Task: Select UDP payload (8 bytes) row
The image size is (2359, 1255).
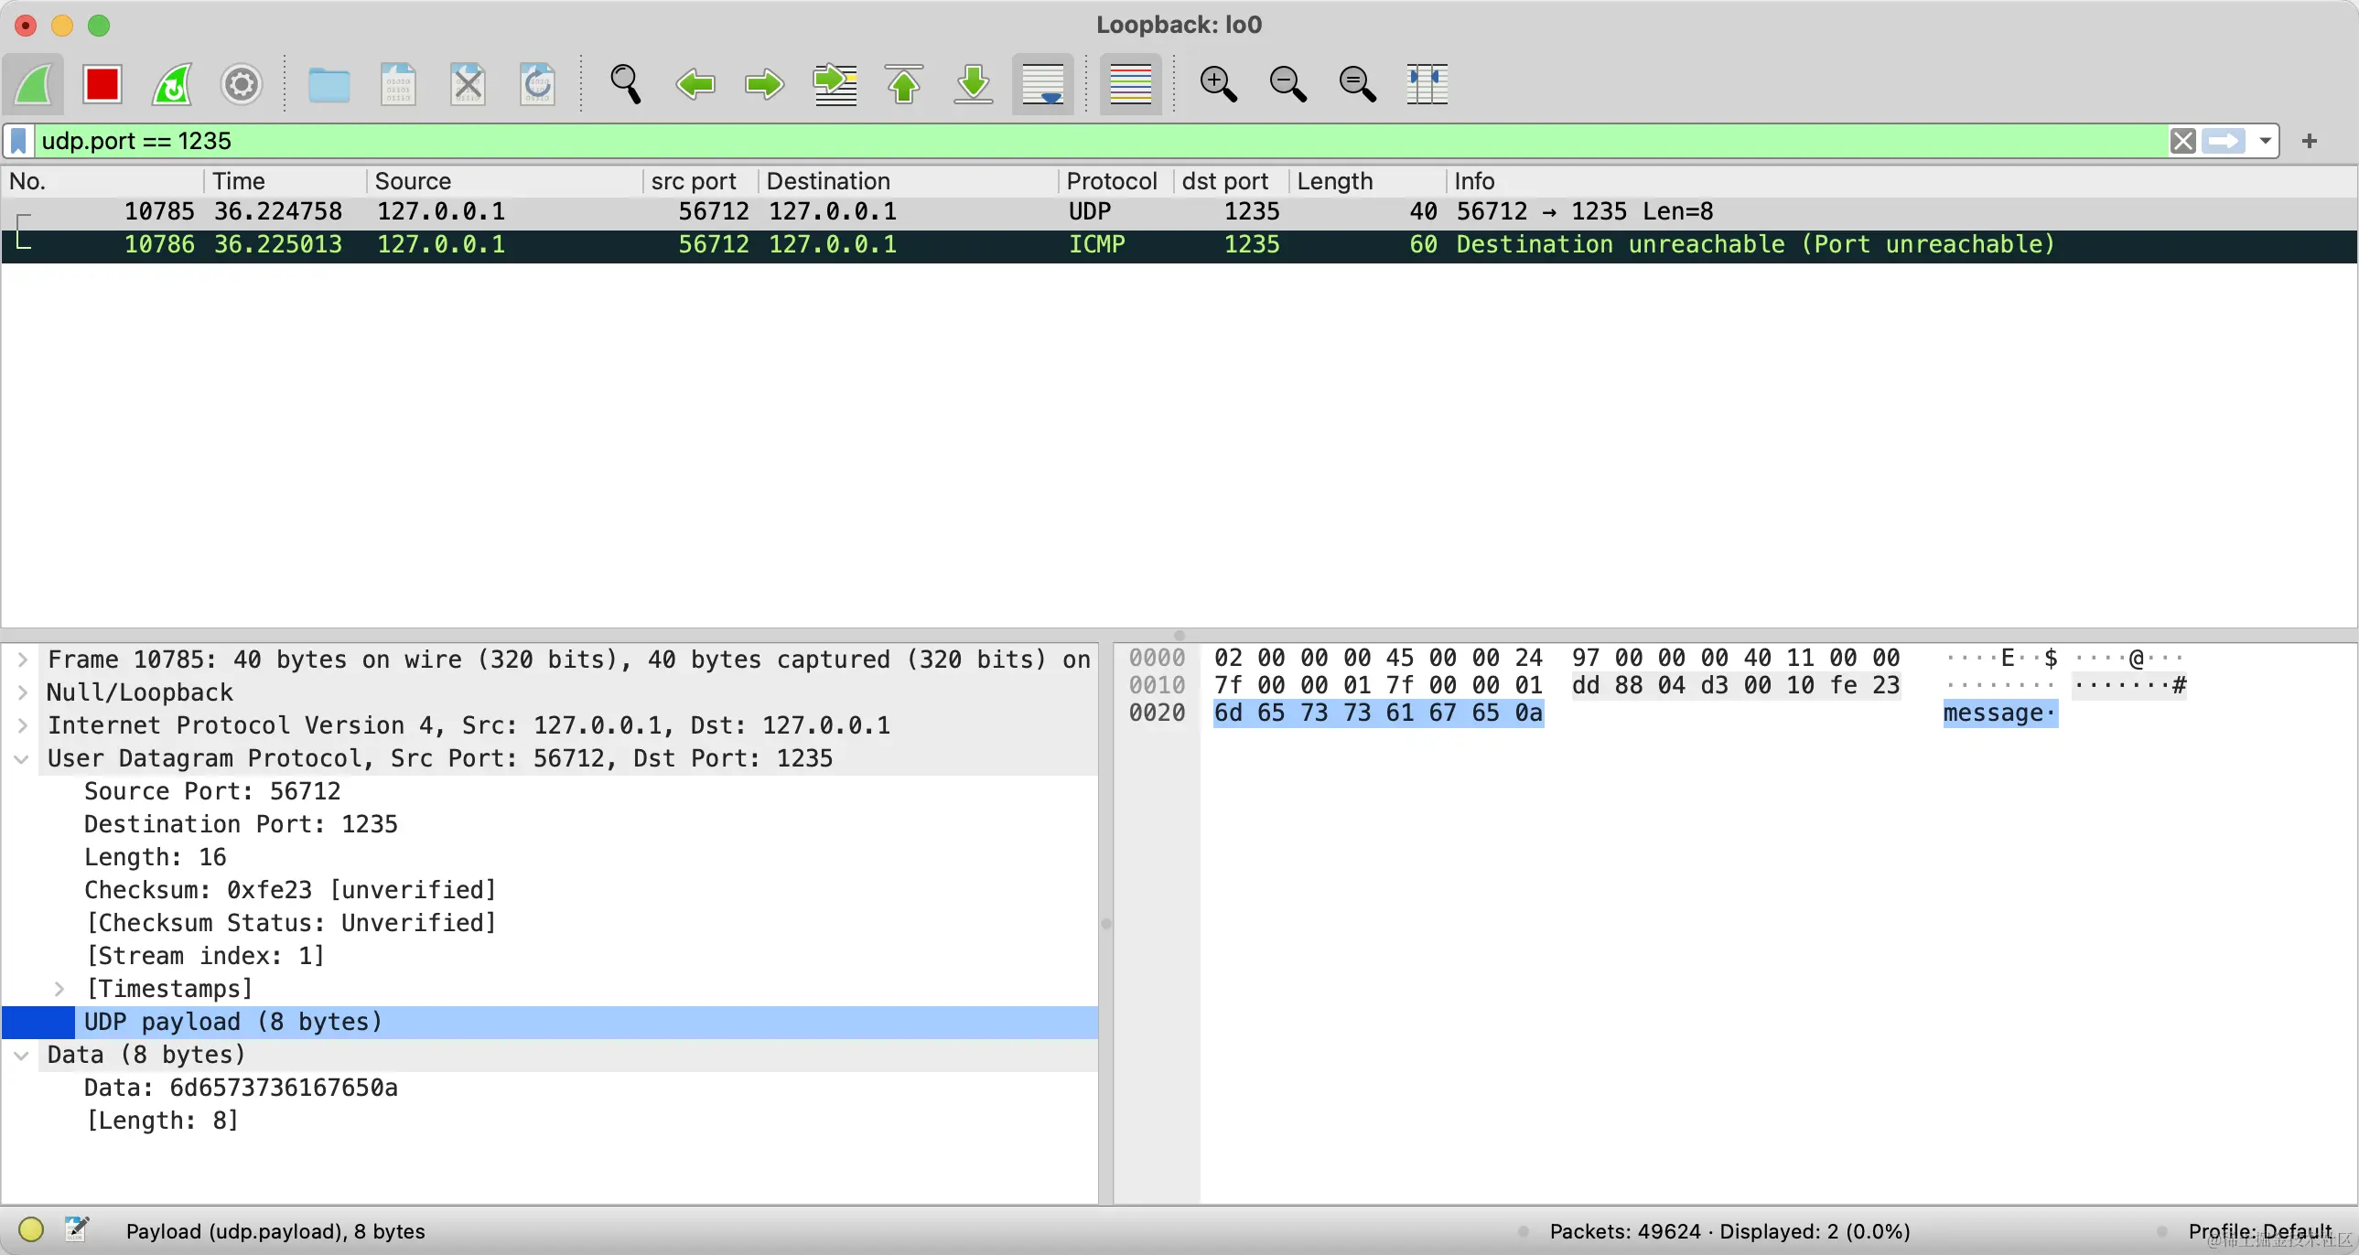Action: (x=549, y=1023)
